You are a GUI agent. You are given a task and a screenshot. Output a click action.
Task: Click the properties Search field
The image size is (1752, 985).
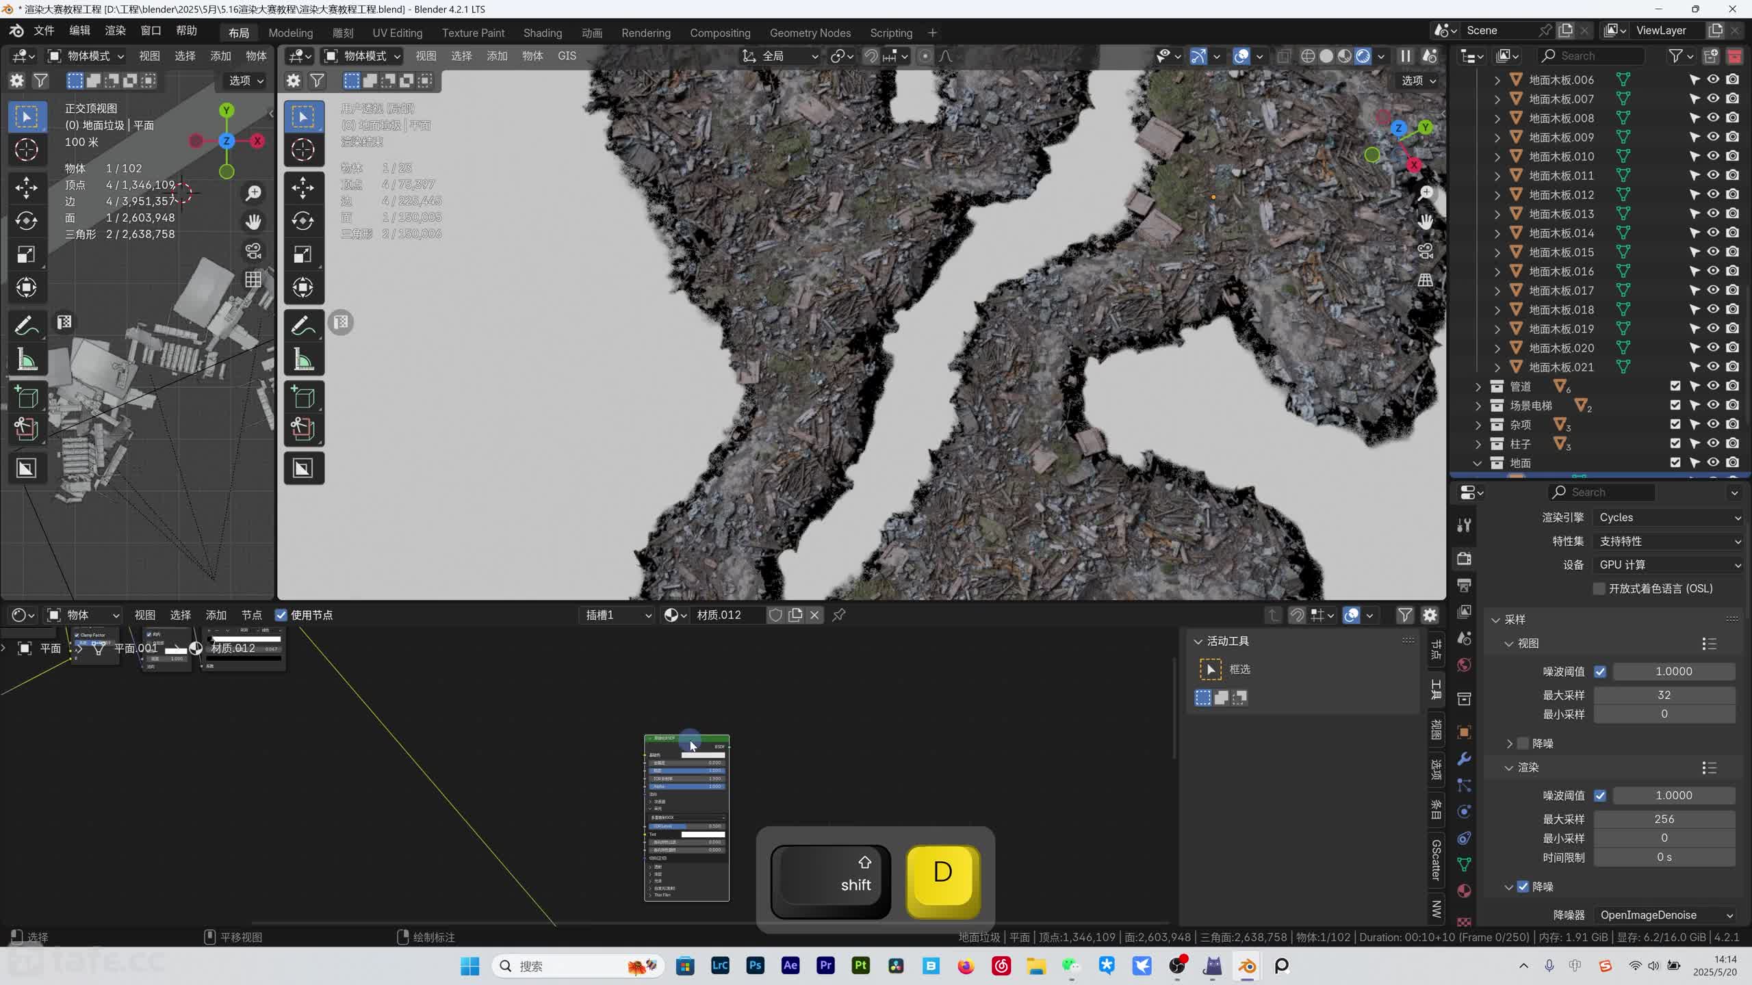pos(1601,492)
